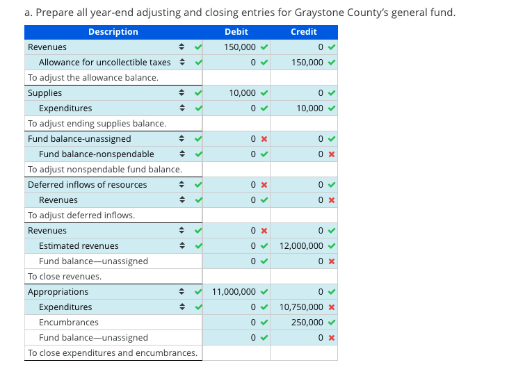This screenshot has width=516, height=374.
Task: Click 'To adjust ending supplies balance.' text
Action: pyautogui.click(x=97, y=123)
